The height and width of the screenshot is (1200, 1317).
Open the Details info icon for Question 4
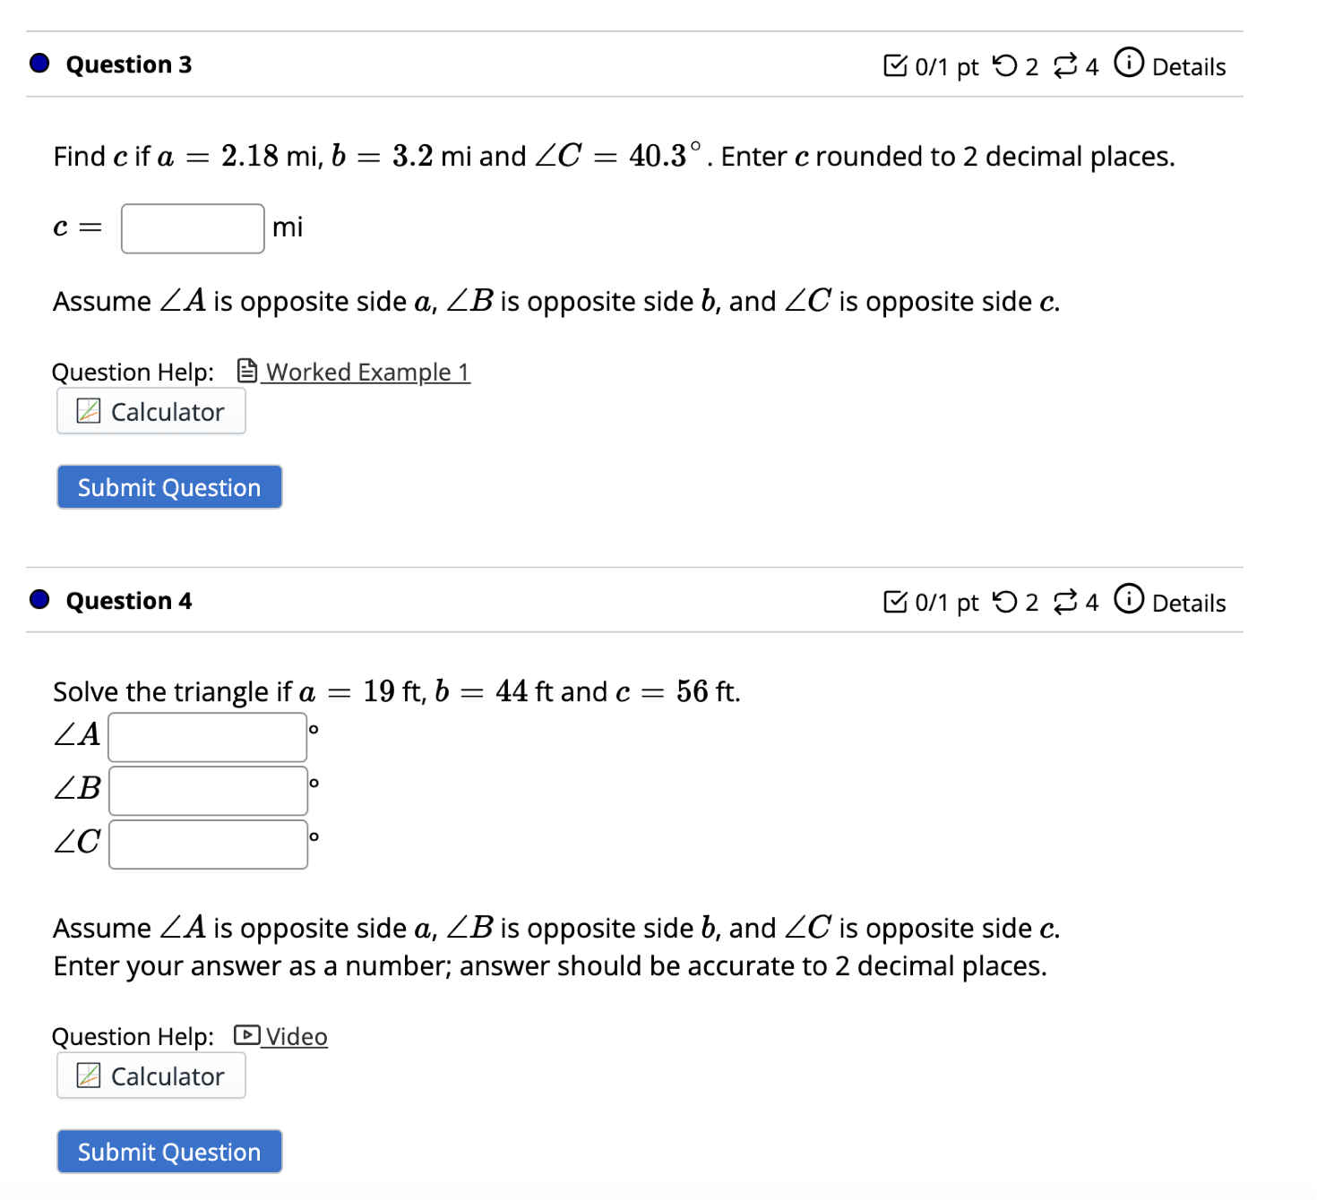click(1128, 601)
